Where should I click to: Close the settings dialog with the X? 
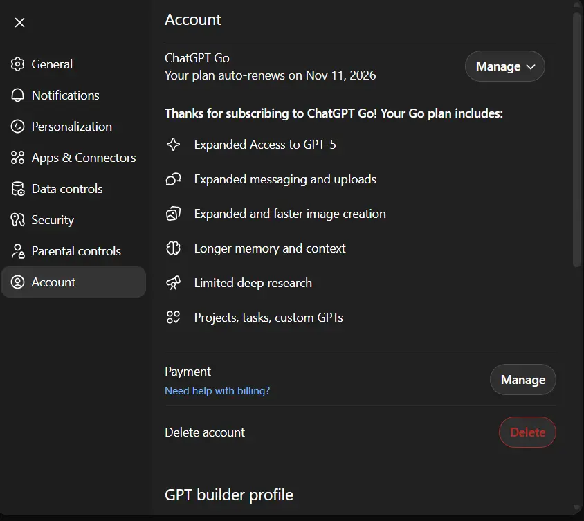tap(20, 22)
